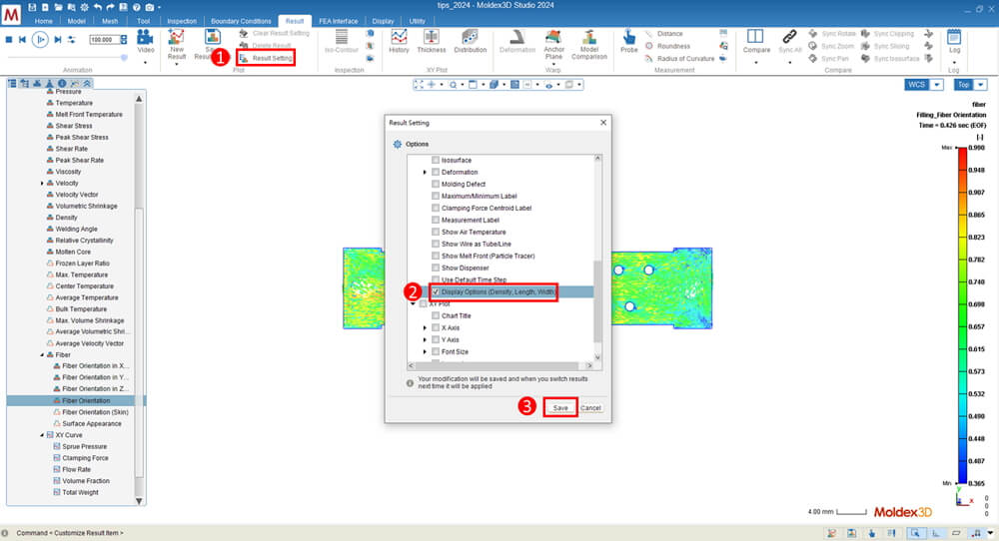This screenshot has width=999, height=541.
Task: Click the screenshot camera icon in title bar
Action: (x=149, y=7)
